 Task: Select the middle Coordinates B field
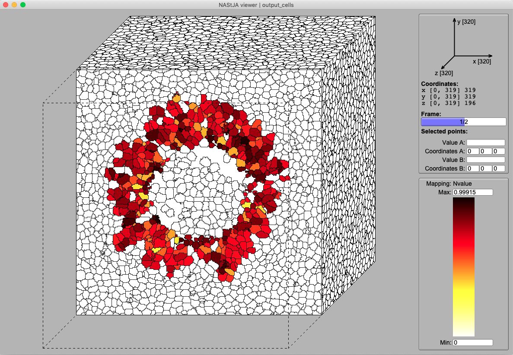point(486,168)
